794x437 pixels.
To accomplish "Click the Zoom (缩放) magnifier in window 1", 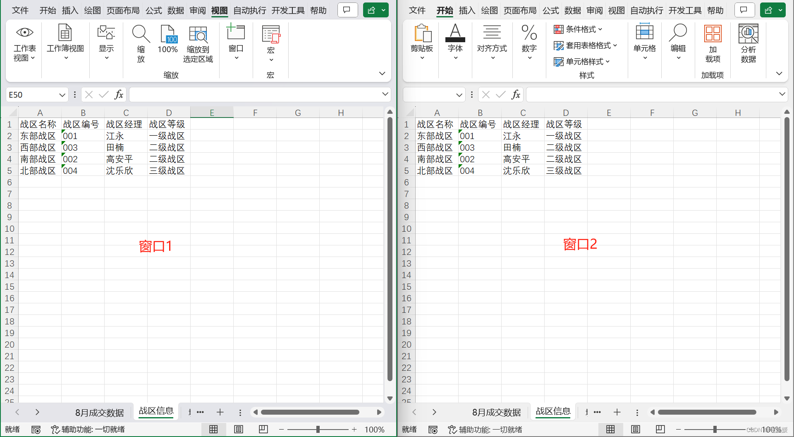I will [141, 43].
